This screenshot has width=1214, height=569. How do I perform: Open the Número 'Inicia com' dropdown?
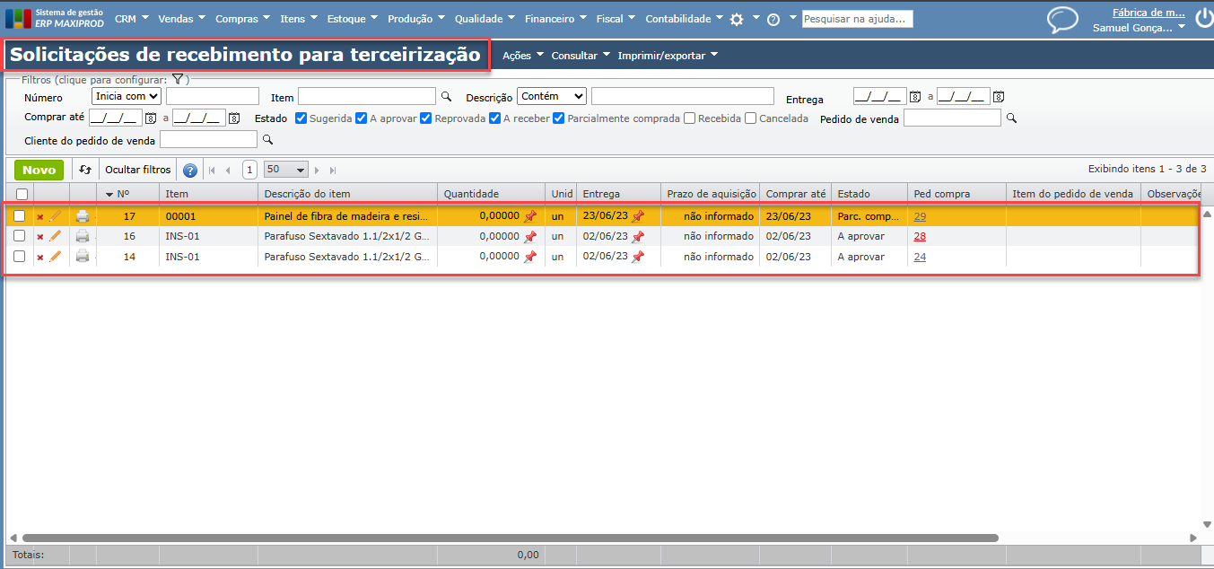pos(127,96)
